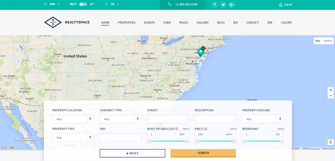This screenshot has height=161, width=335.
Task: Click the Built-up Area maximum slider handle
Action: [x=187, y=141]
